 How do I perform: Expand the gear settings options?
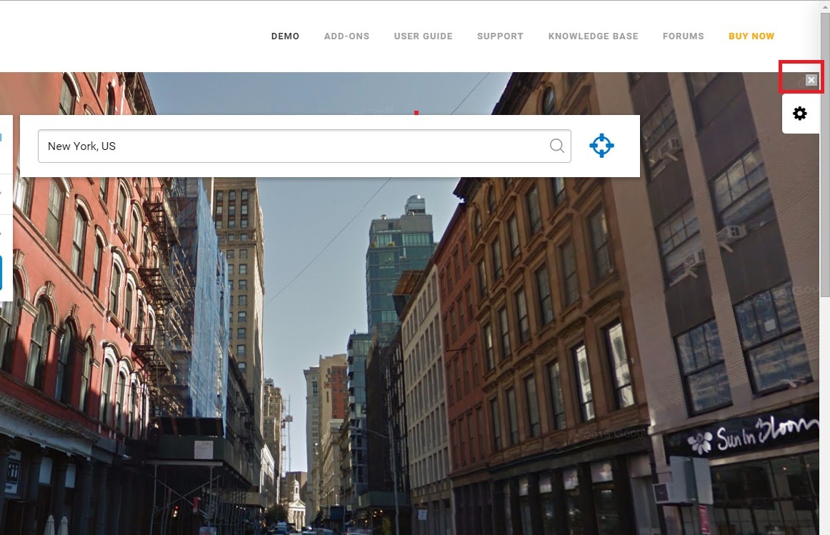pos(800,113)
